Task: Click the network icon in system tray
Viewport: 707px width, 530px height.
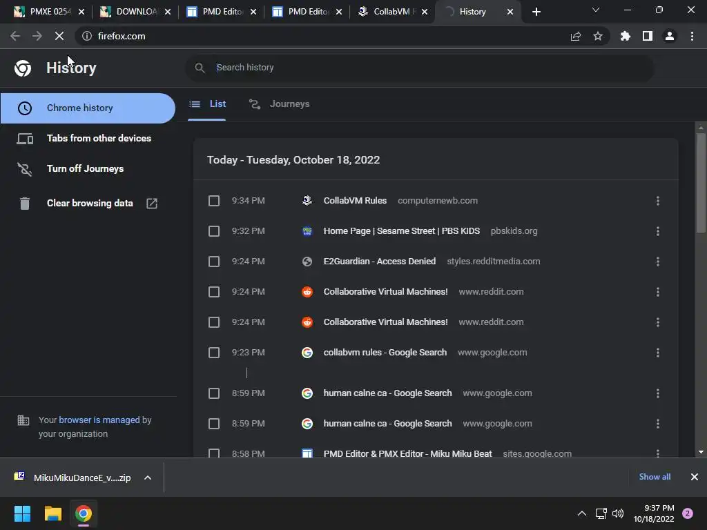Action: [x=601, y=513]
